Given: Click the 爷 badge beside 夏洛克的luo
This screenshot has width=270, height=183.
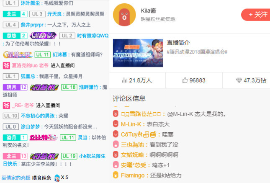Looking at the screenshot, I should tap(6, 65).
